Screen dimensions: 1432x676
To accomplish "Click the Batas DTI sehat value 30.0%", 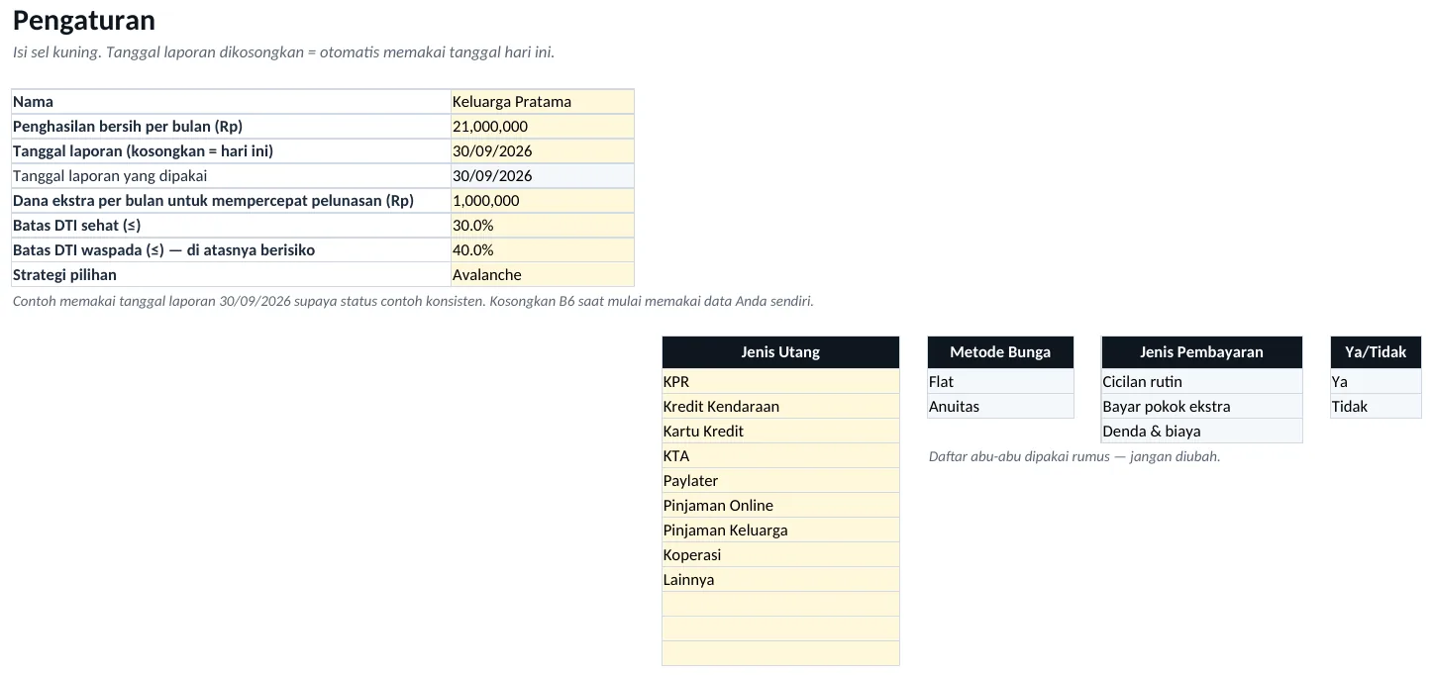I will coord(542,226).
